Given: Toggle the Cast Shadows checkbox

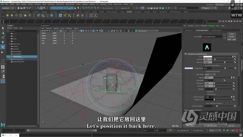Looking at the screenshot, I should 205,94.
